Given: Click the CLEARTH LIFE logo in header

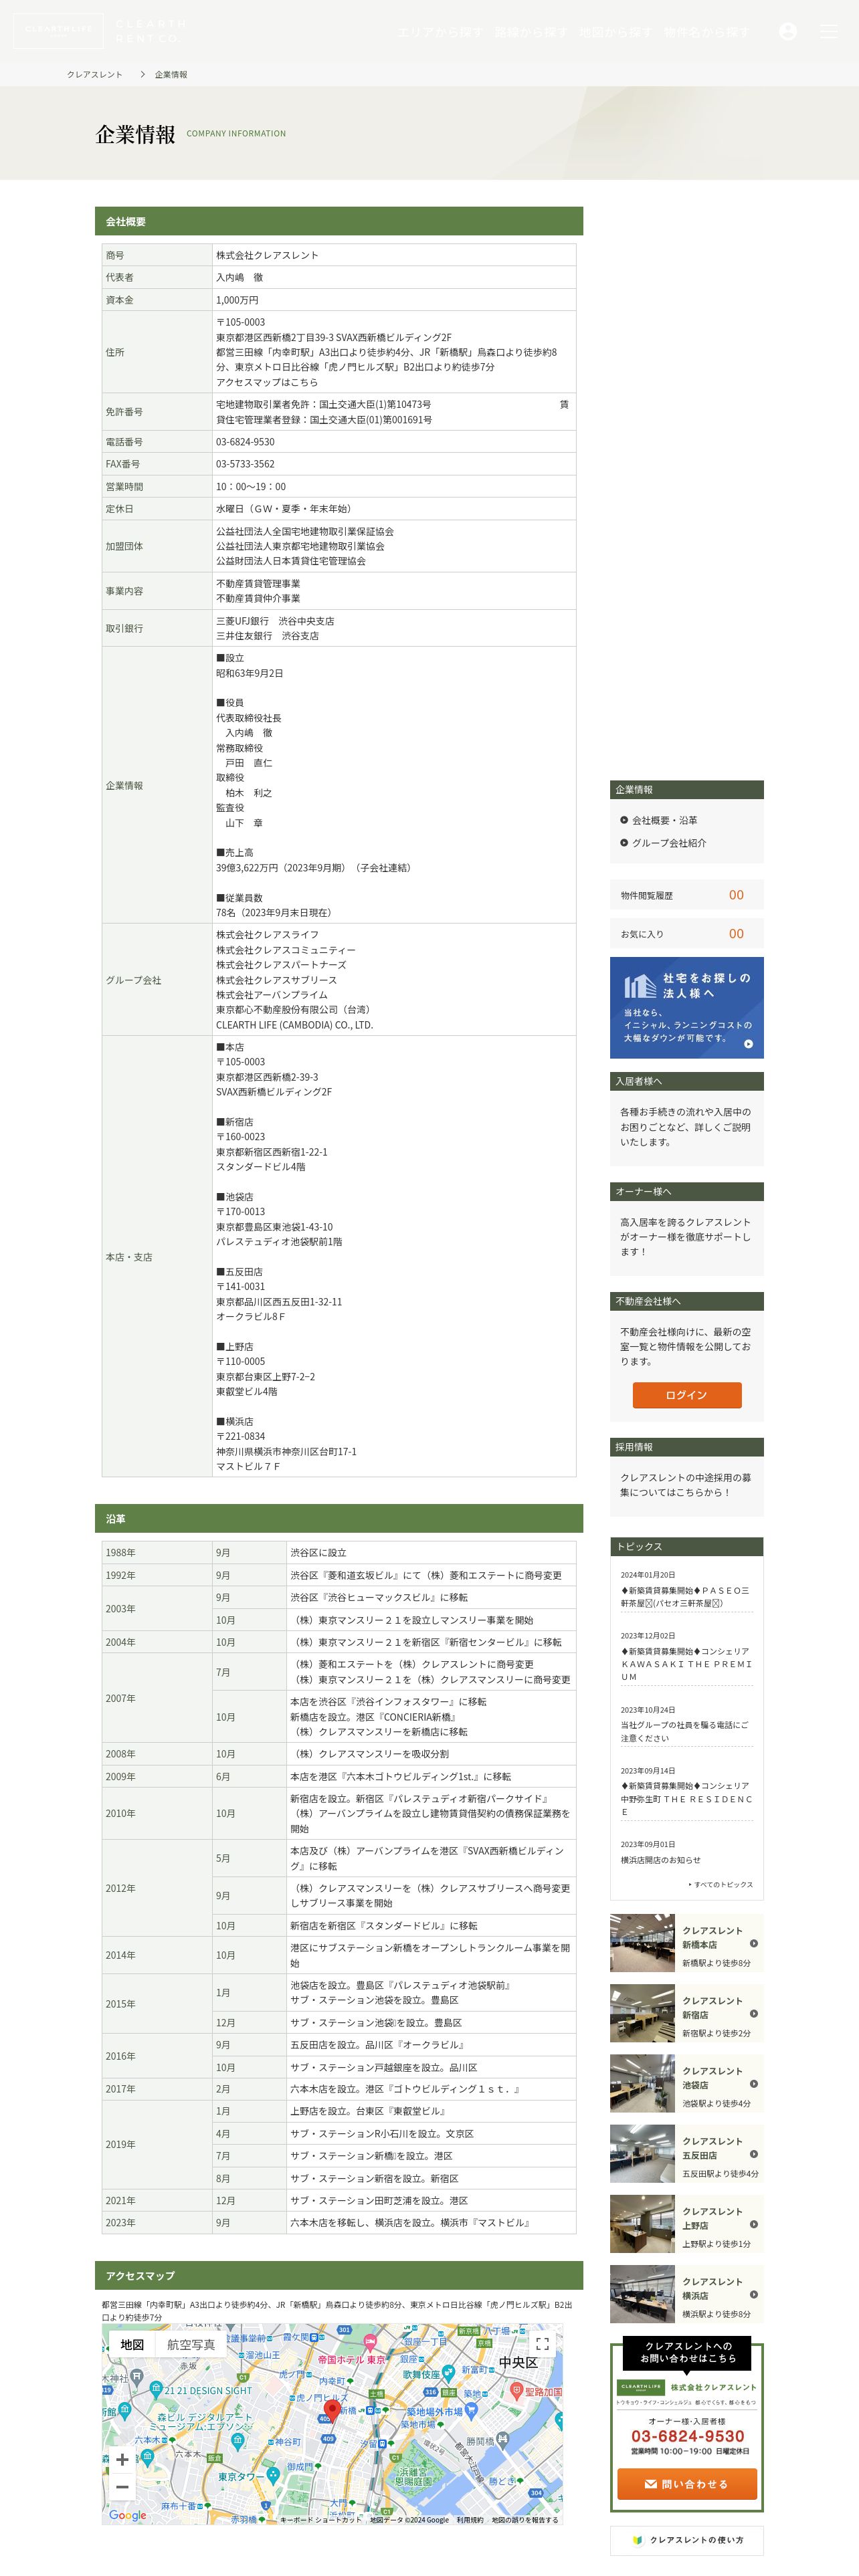Looking at the screenshot, I should tap(58, 31).
